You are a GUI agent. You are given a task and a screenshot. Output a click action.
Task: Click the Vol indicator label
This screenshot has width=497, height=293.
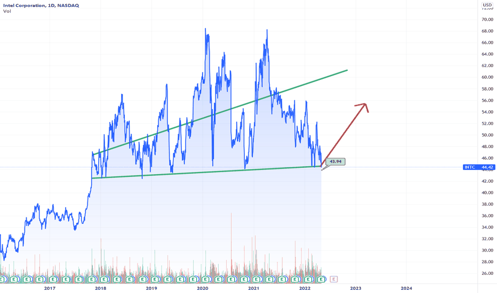[7, 11]
